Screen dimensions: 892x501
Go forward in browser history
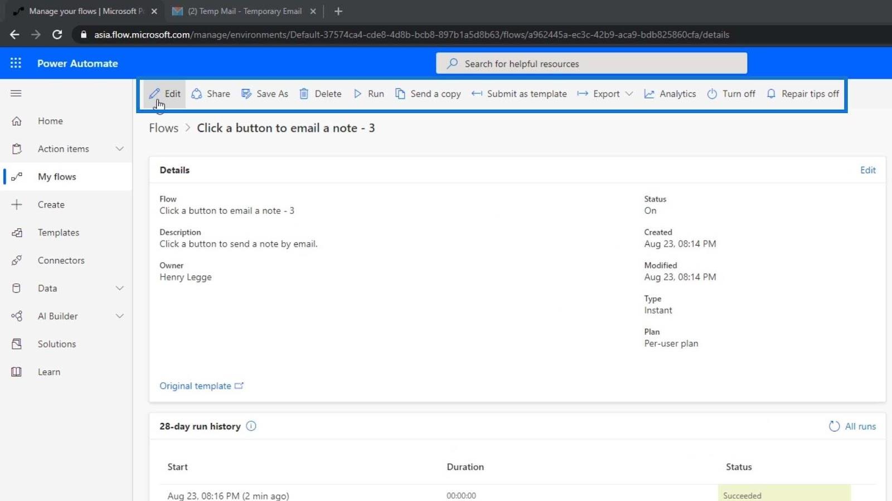[x=36, y=35]
